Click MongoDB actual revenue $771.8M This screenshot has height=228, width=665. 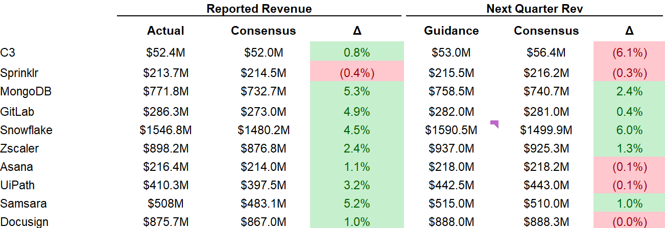(165, 91)
